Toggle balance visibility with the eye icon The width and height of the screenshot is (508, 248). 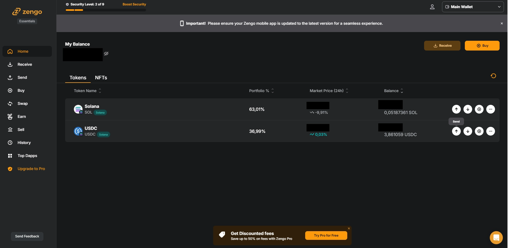click(x=106, y=54)
